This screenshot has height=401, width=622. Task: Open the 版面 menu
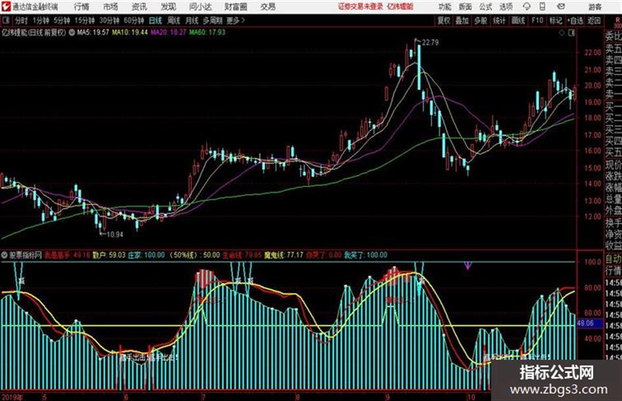pos(465,7)
